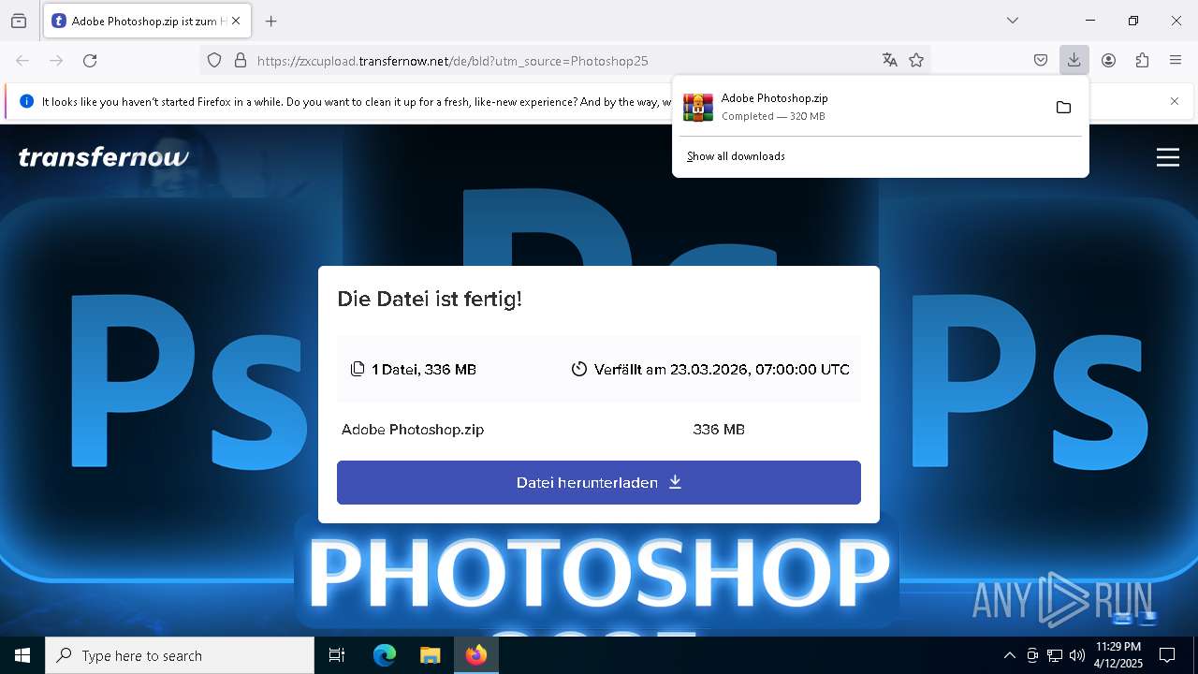Click the 336 MB file size

(719, 430)
